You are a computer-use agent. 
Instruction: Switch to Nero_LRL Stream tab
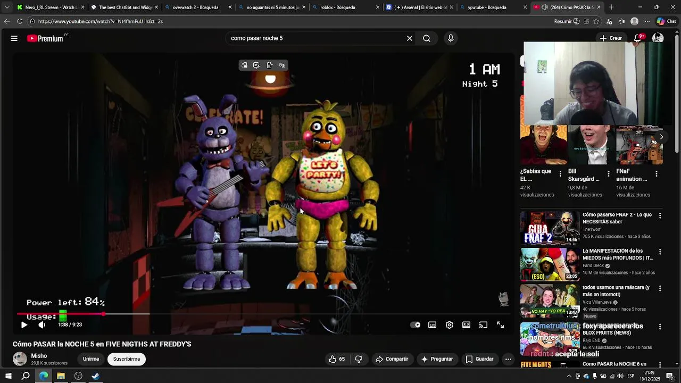pyautogui.click(x=51, y=7)
